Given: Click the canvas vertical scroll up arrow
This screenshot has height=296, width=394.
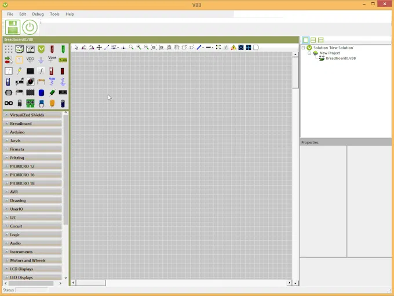Looking at the screenshot, I should click(x=295, y=55).
